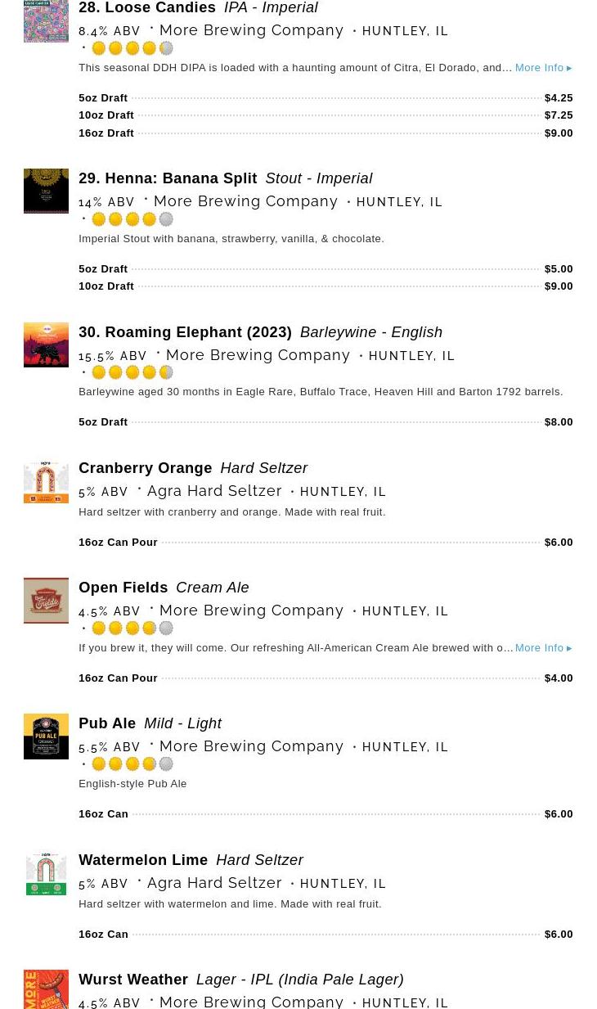Expand More Info for Loose Candies
This screenshot has height=1009, width=597.
tap(543, 68)
